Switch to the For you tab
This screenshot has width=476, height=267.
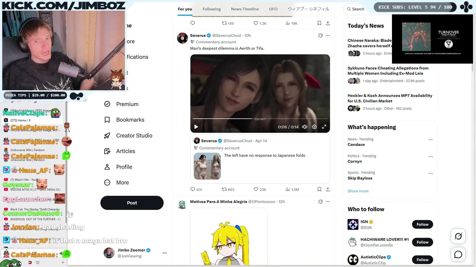pos(185,9)
